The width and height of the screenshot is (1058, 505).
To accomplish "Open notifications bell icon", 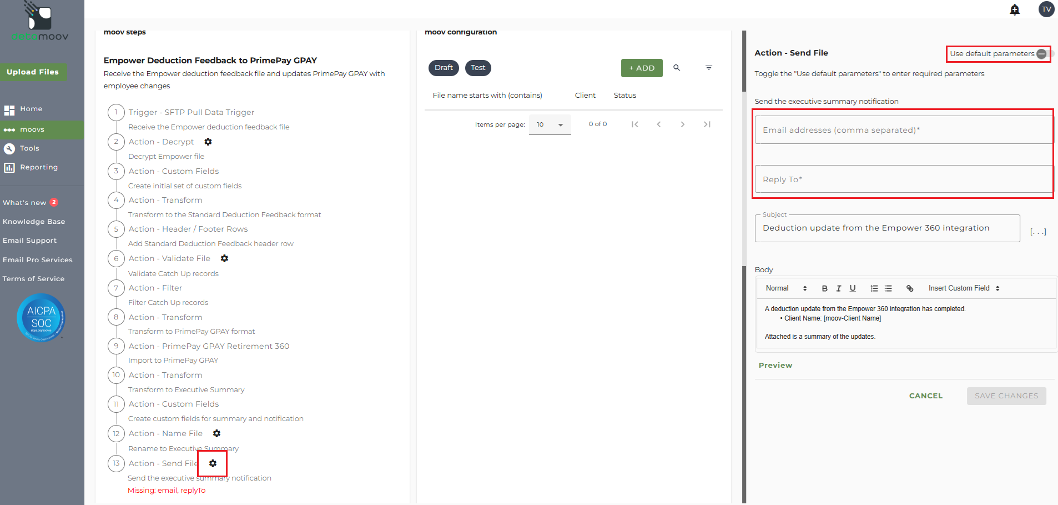I will (x=1015, y=9).
